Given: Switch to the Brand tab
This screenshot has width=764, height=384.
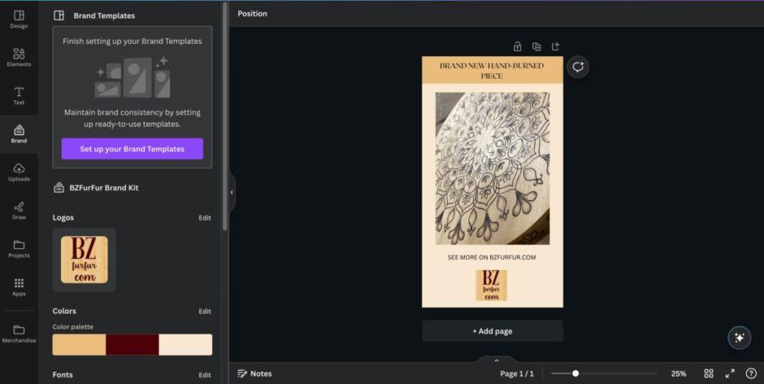Looking at the screenshot, I should pos(19,133).
